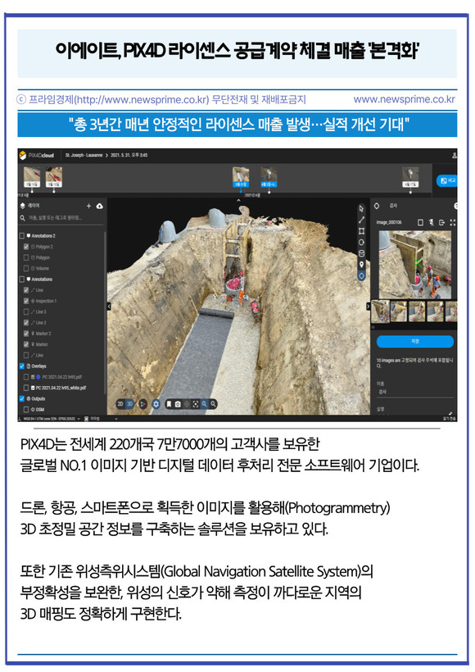Image resolution: width=475 pixels, height=672 pixels.
Task: Collapse the left layers panel arrow
Action: pyautogui.click(x=109, y=306)
